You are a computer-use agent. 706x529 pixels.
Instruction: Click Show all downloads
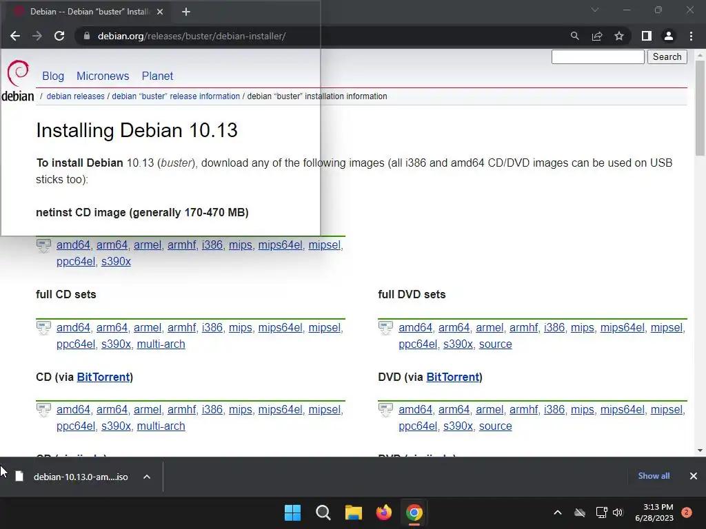654,476
